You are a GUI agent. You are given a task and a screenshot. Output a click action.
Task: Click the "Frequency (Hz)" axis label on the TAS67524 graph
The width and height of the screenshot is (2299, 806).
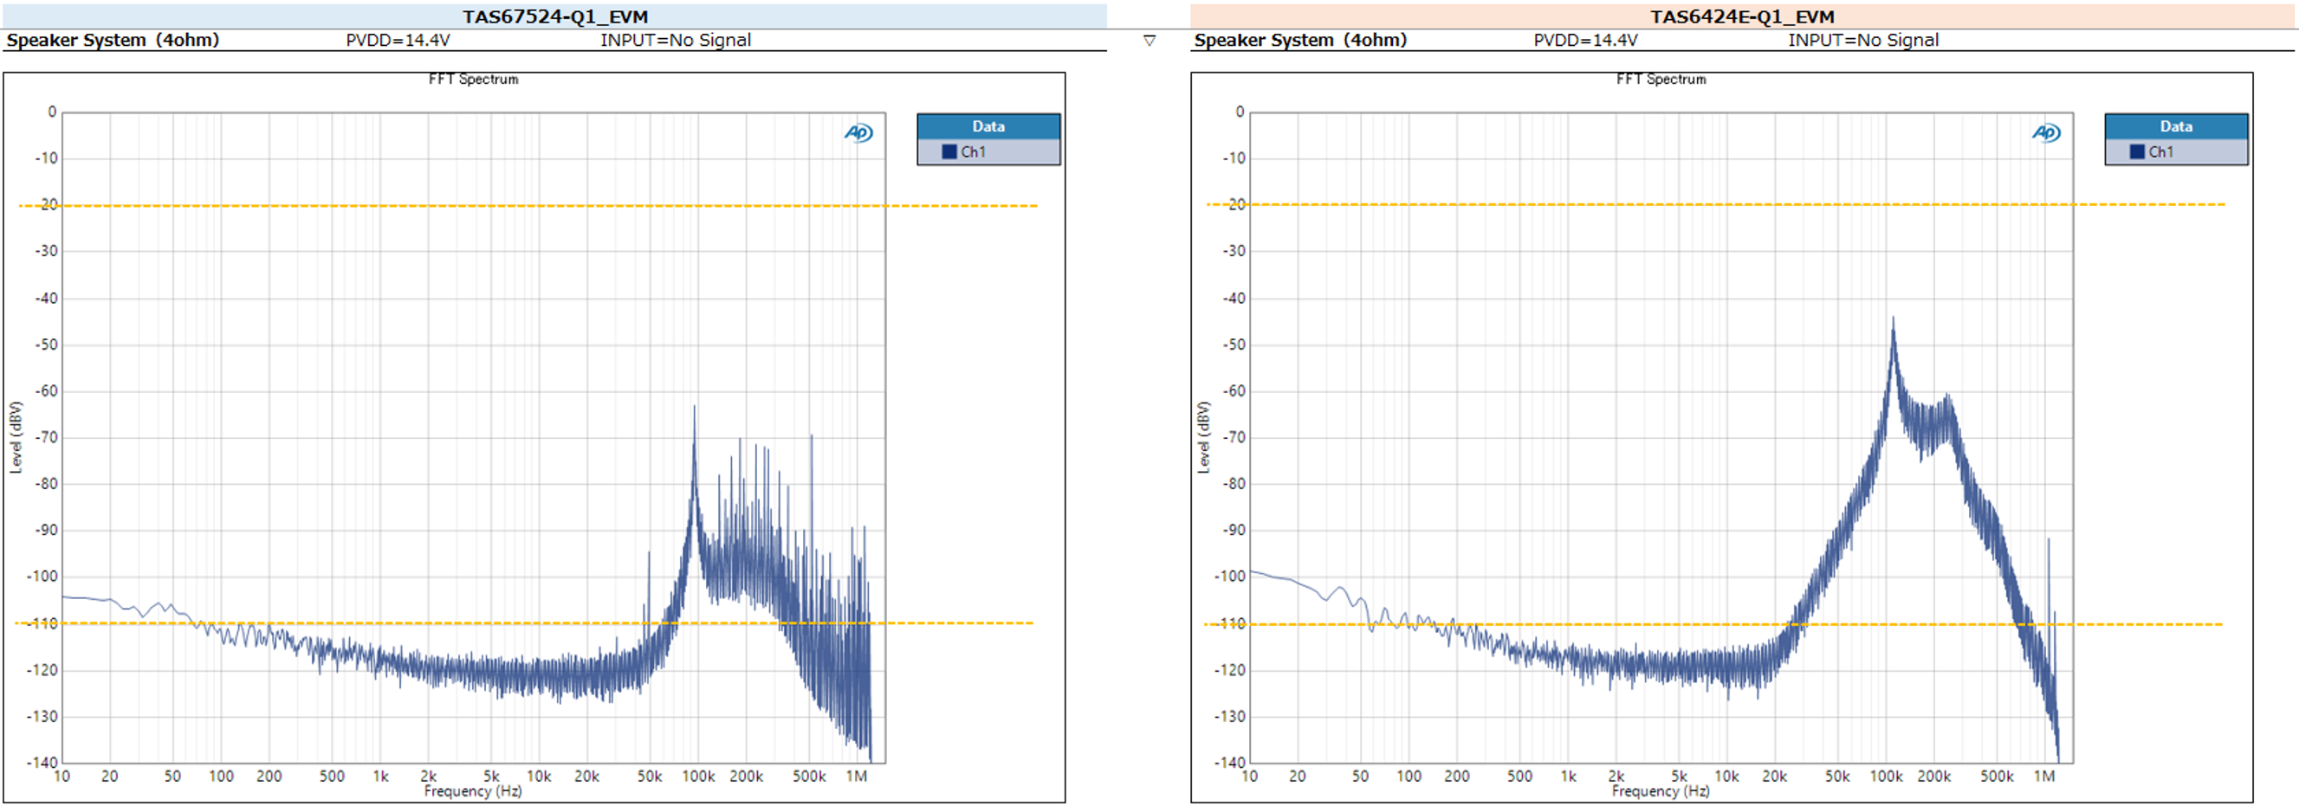[473, 790]
